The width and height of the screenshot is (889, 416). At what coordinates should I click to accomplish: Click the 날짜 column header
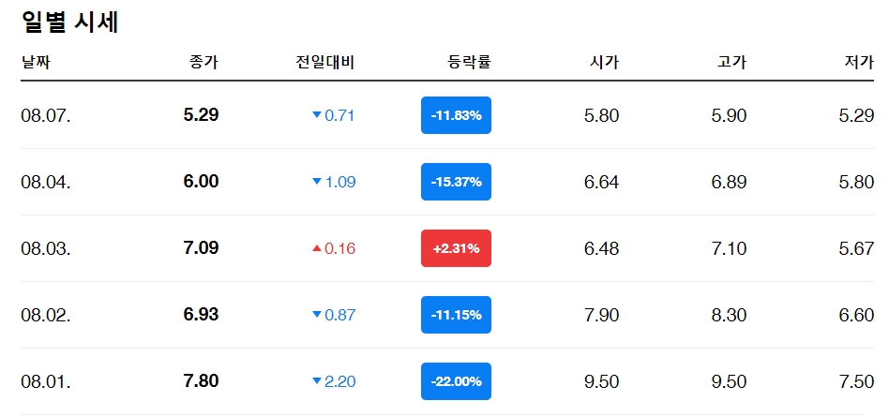[36, 62]
